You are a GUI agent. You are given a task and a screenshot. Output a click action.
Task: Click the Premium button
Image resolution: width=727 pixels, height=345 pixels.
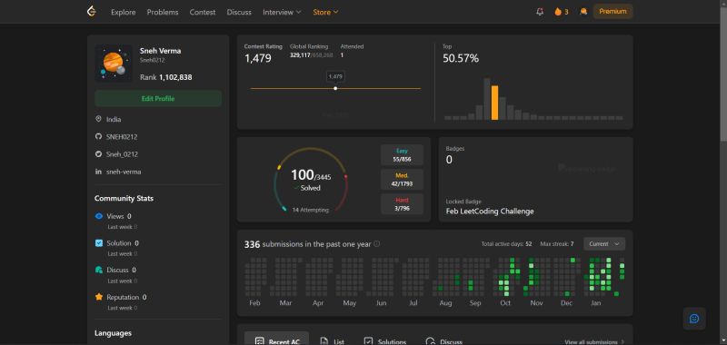coord(612,12)
